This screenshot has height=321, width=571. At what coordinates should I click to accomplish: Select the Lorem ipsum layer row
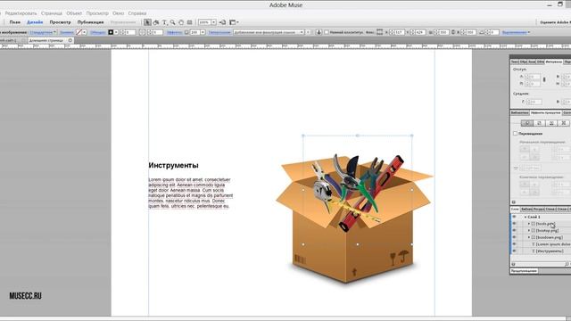[541, 243]
